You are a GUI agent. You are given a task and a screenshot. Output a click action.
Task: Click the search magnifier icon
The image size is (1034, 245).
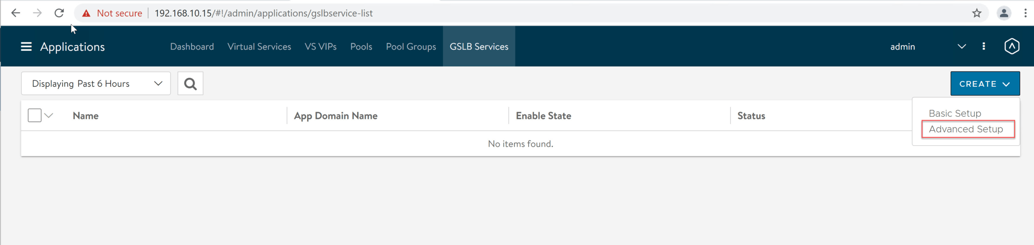click(x=190, y=84)
